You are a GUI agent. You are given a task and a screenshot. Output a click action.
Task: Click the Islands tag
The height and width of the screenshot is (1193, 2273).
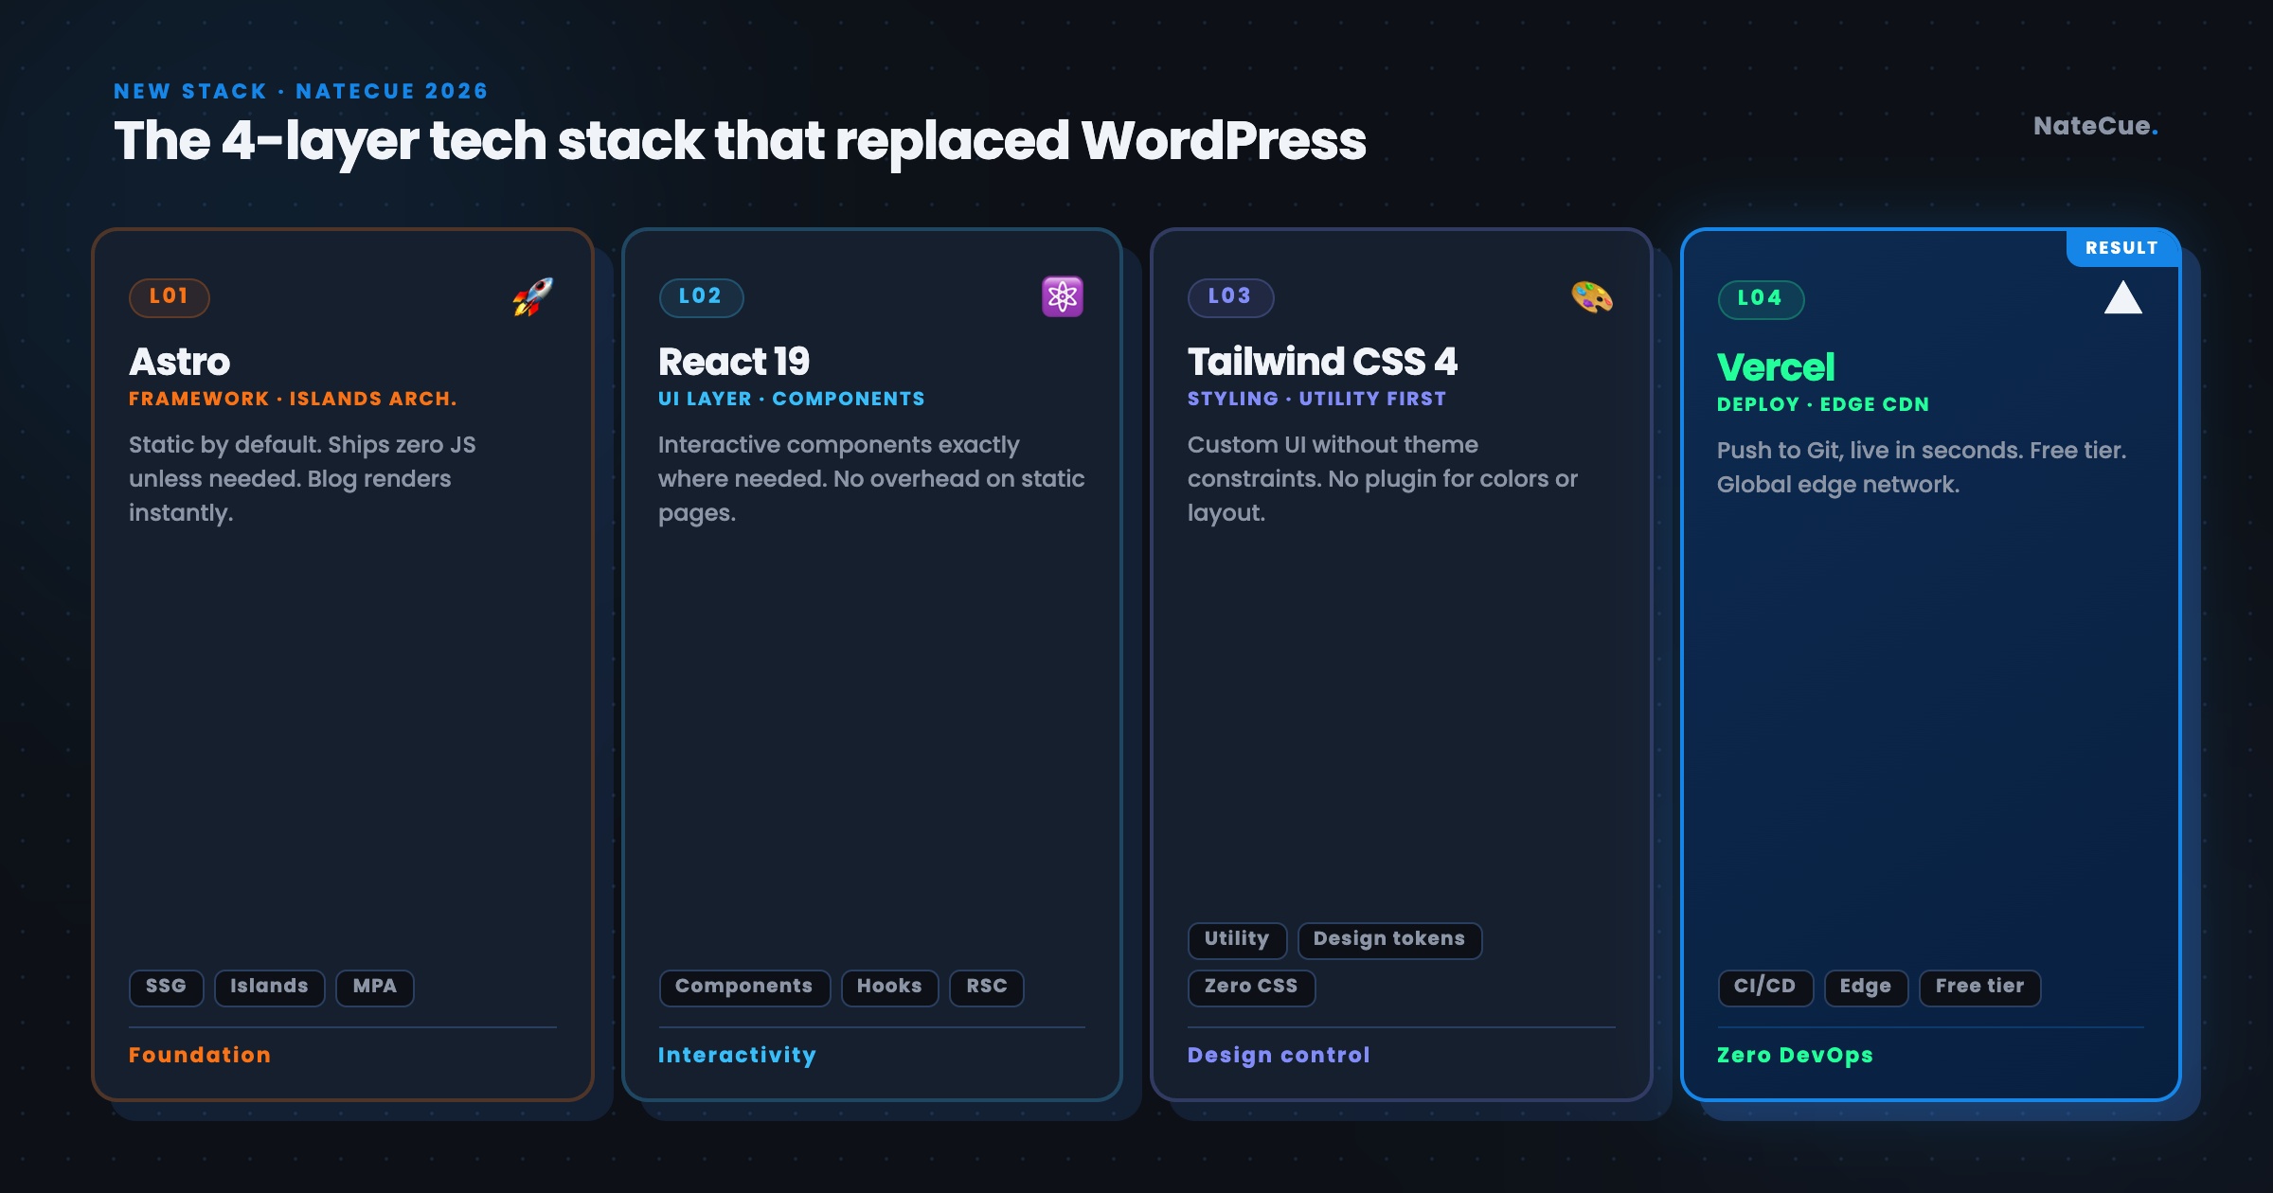tap(270, 988)
